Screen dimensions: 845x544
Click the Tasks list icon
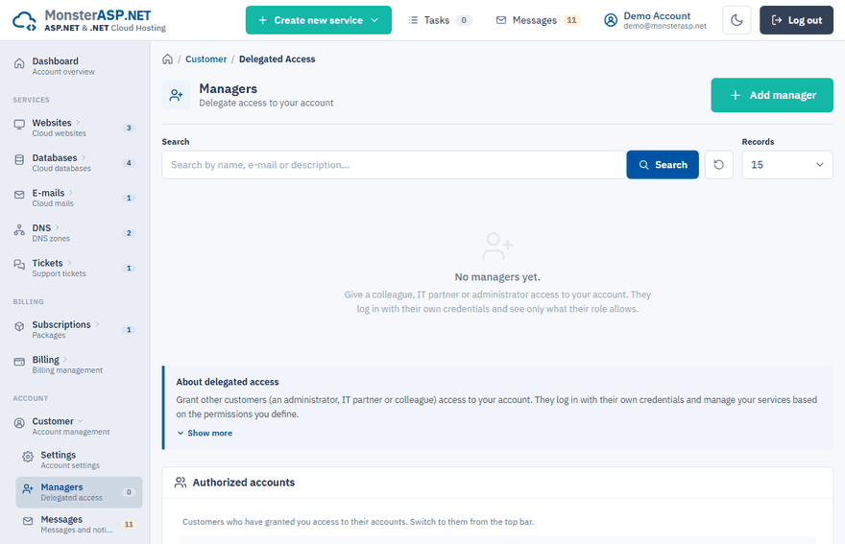(x=413, y=20)
